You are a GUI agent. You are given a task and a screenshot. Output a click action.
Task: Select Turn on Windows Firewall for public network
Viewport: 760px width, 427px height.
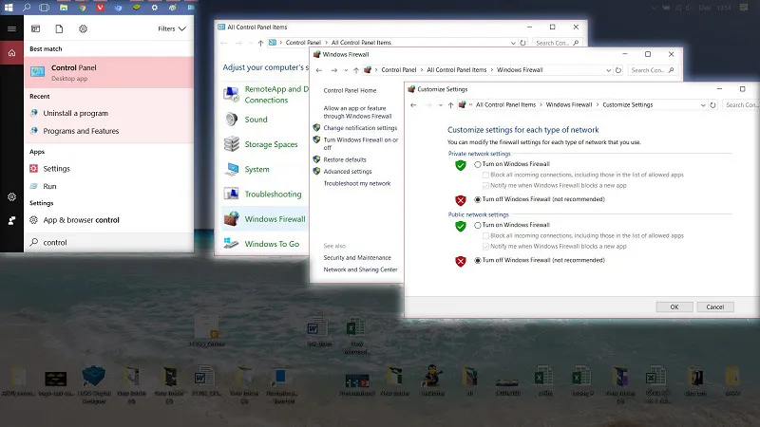(x=478, y=225)
